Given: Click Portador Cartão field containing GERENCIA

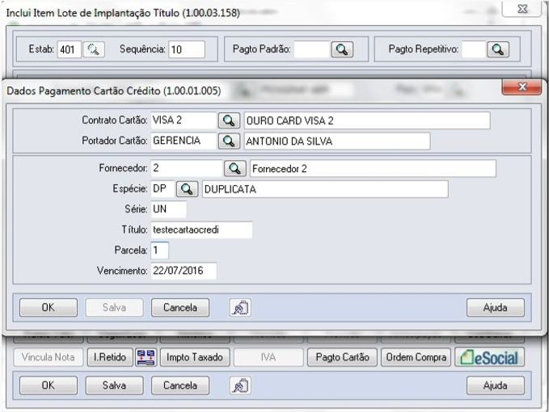Looking at the screenshot, I should [184, 141].
